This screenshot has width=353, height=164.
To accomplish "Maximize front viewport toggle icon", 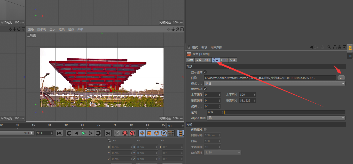I will (182, 29).
